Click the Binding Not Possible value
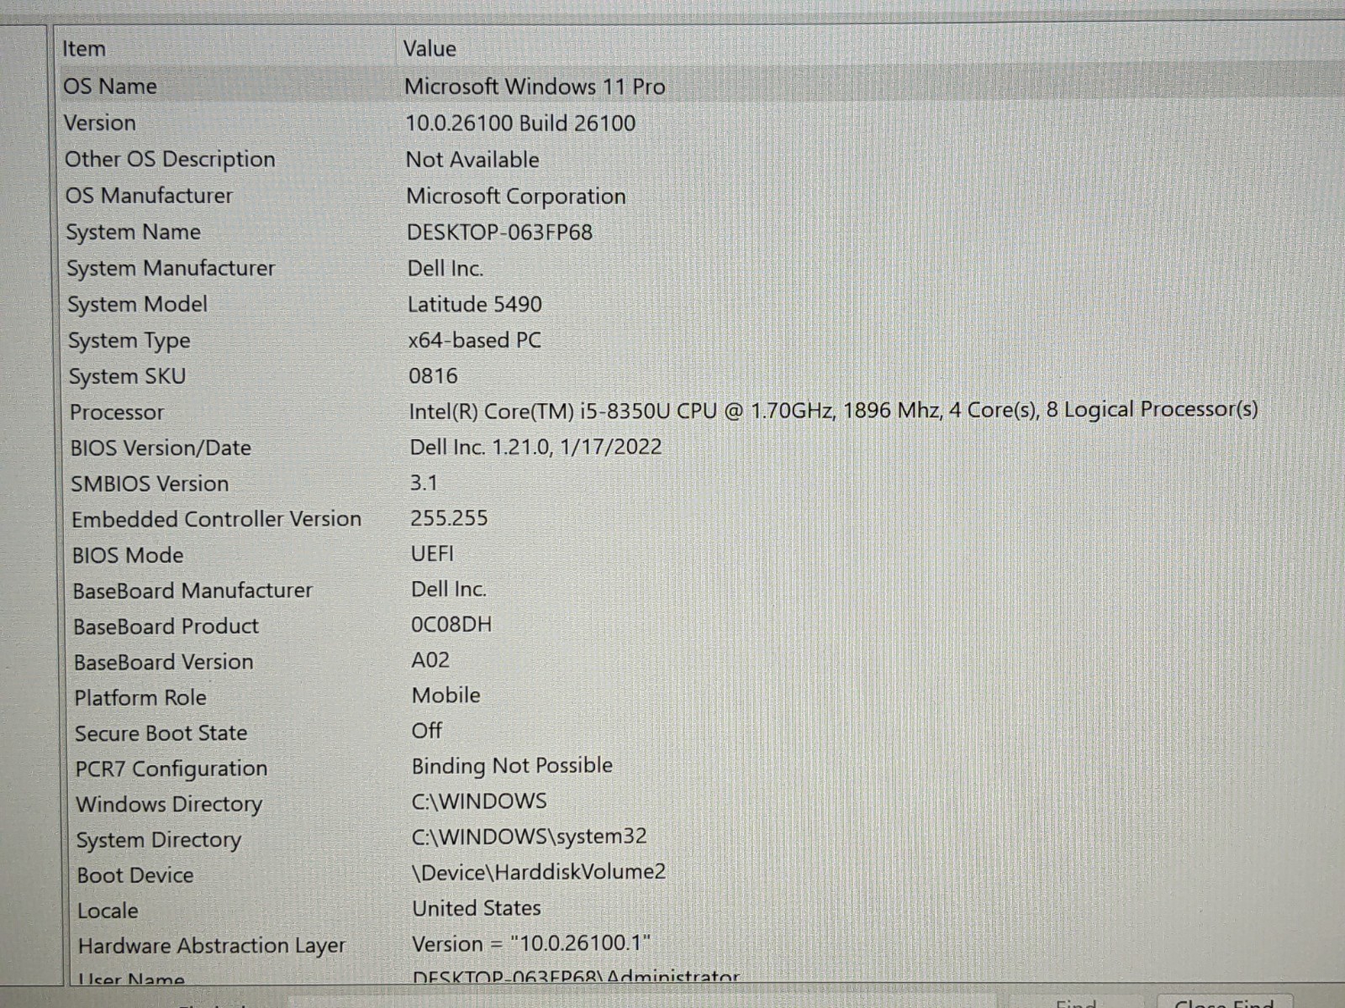The image size is (1345, 1008). click(x=512, y=766)
